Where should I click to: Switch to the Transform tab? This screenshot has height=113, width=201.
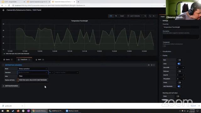coord(24,60)
